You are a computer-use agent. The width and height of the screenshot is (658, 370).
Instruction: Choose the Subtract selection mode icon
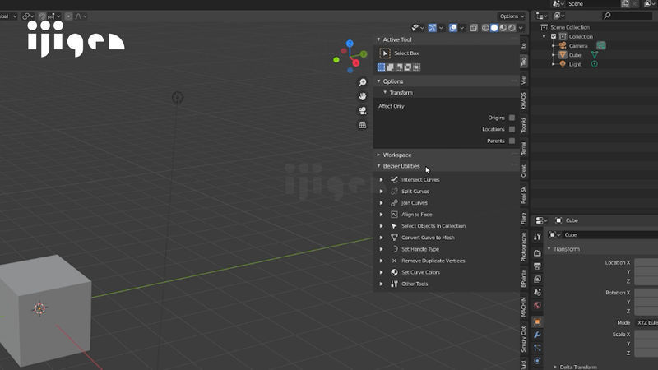point(399,67)
